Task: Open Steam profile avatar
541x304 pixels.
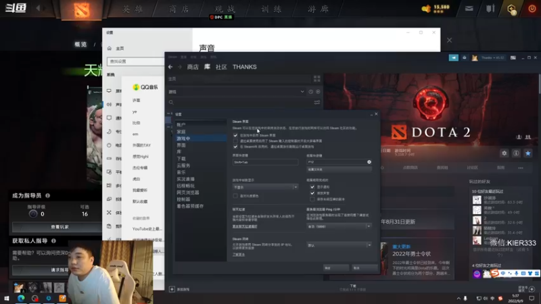Action: coord(475,58)
